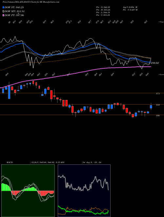This screenshot has width=164, height=217.
Task: Click the 353 price level label
Action: 158,105
